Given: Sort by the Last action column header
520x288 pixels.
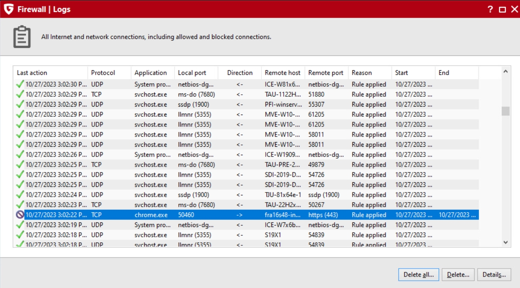Looking at the screenshot, I should (x=50, y=73).
